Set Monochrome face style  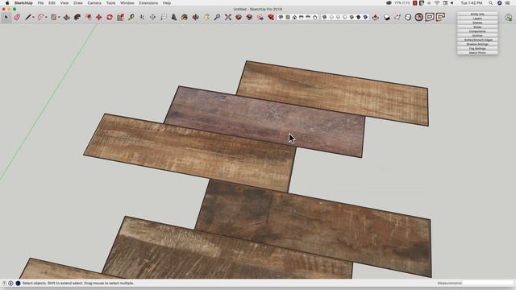[x=365, y=17]
